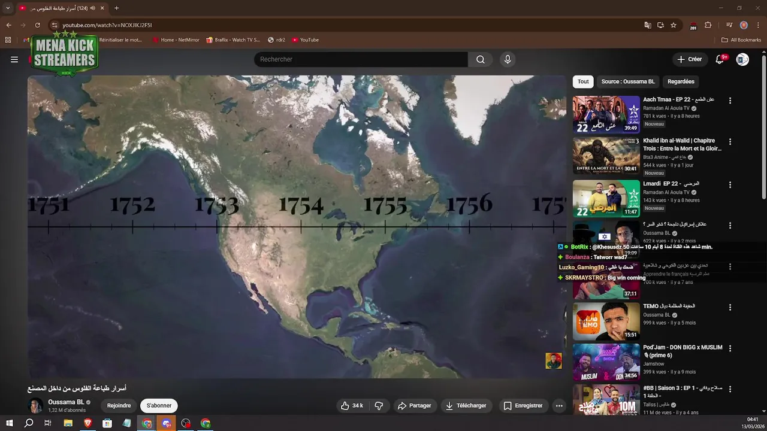Click the video player to pause
This screenshot has height=431, width=767.
tap(297, 226)
